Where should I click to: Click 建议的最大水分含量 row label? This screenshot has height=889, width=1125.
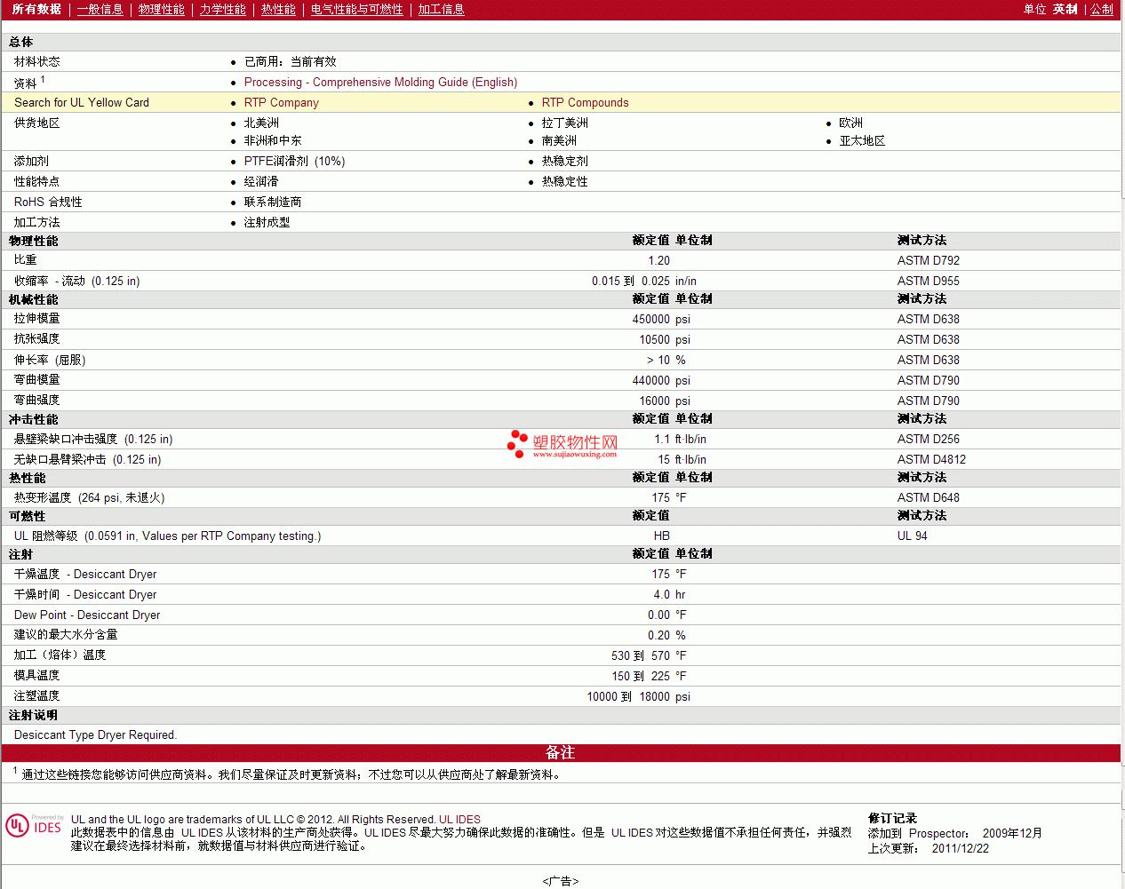coord(66,634)
